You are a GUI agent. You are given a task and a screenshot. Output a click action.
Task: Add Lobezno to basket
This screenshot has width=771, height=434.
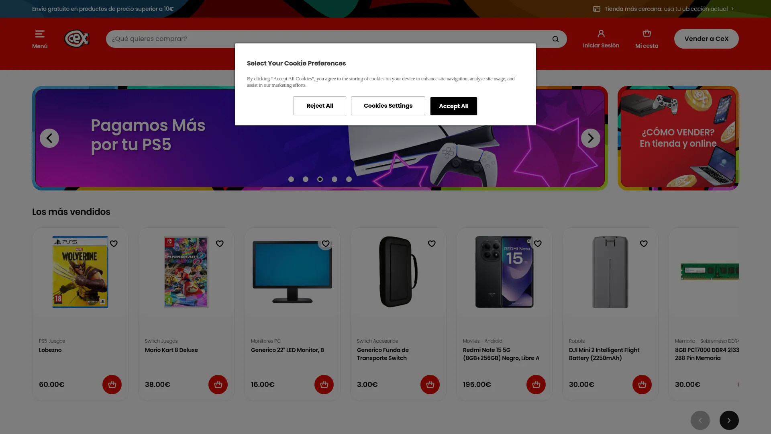pyautogui.click(x=112, y=385)
